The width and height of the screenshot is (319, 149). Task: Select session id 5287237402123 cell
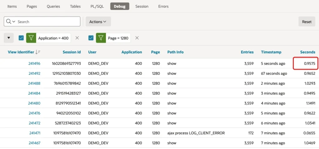[68, 123]
